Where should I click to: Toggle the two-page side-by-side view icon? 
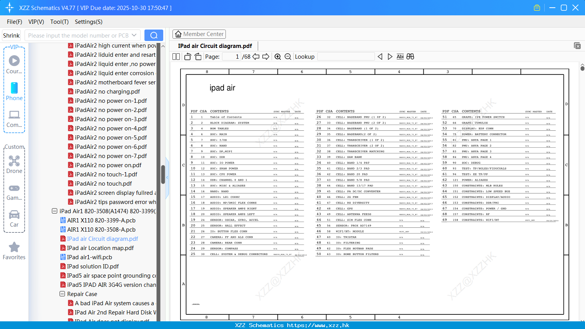pos(176,57)
